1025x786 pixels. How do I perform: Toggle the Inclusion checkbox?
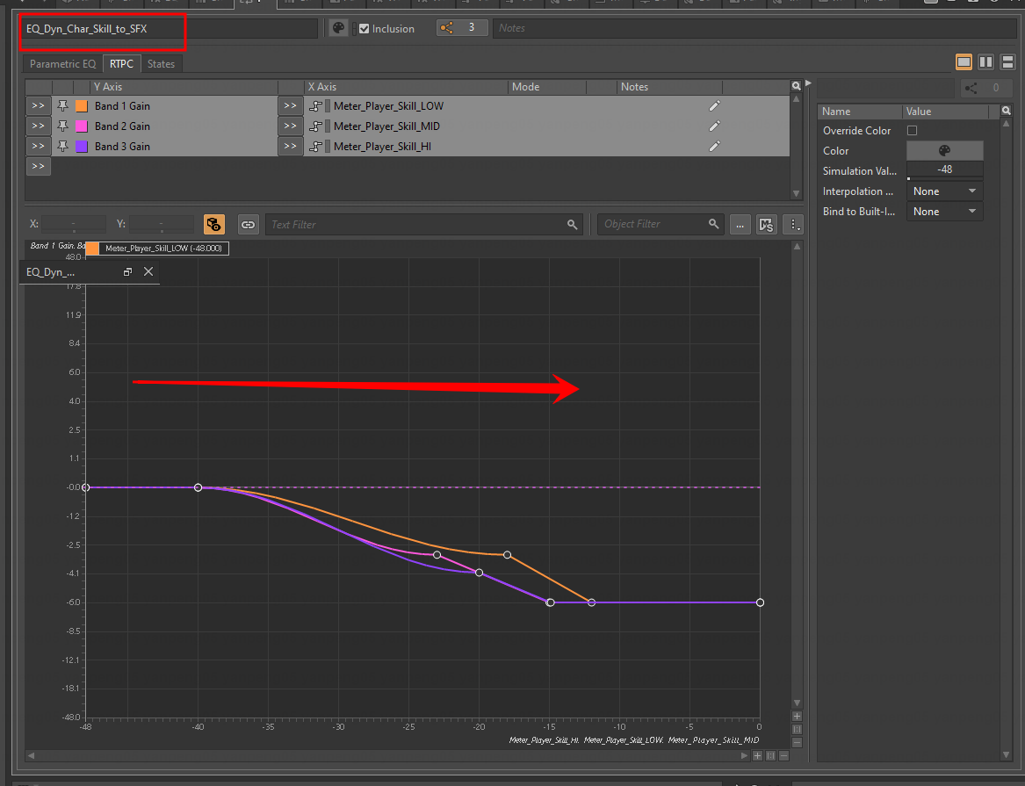point(365,29)
